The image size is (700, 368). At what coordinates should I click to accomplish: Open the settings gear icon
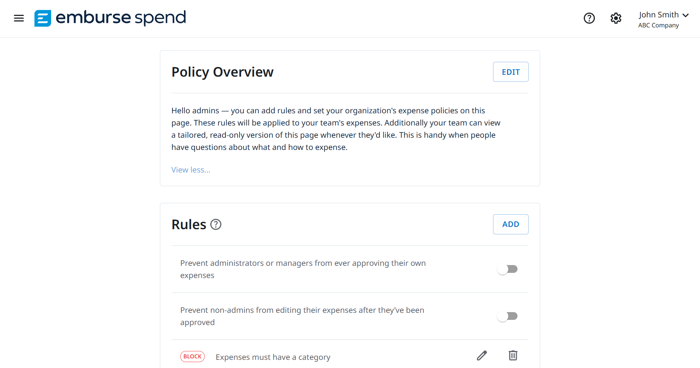616,18
